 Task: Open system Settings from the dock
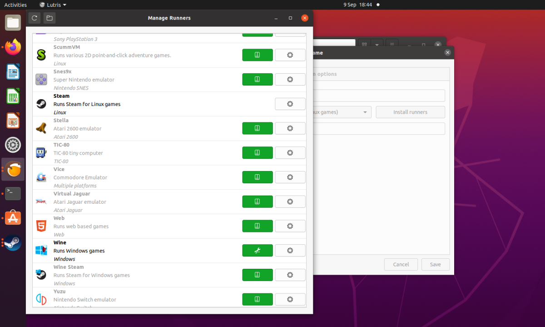13,145
